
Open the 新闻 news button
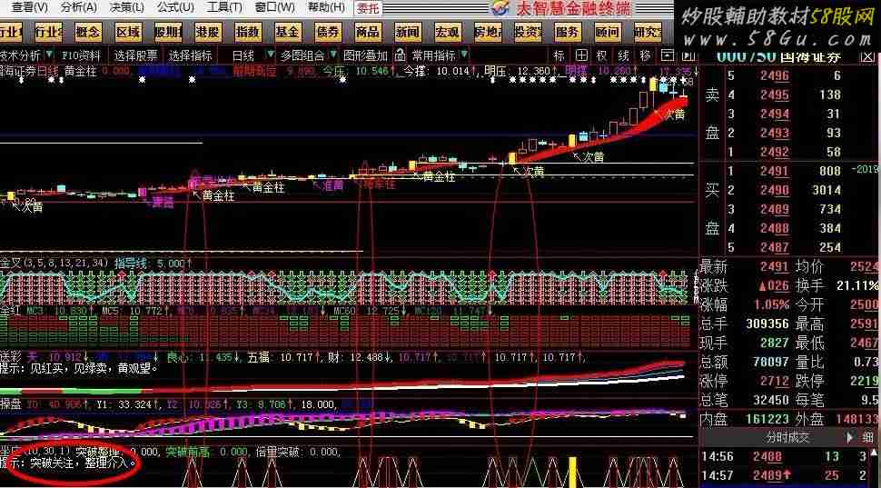point(408,33)
